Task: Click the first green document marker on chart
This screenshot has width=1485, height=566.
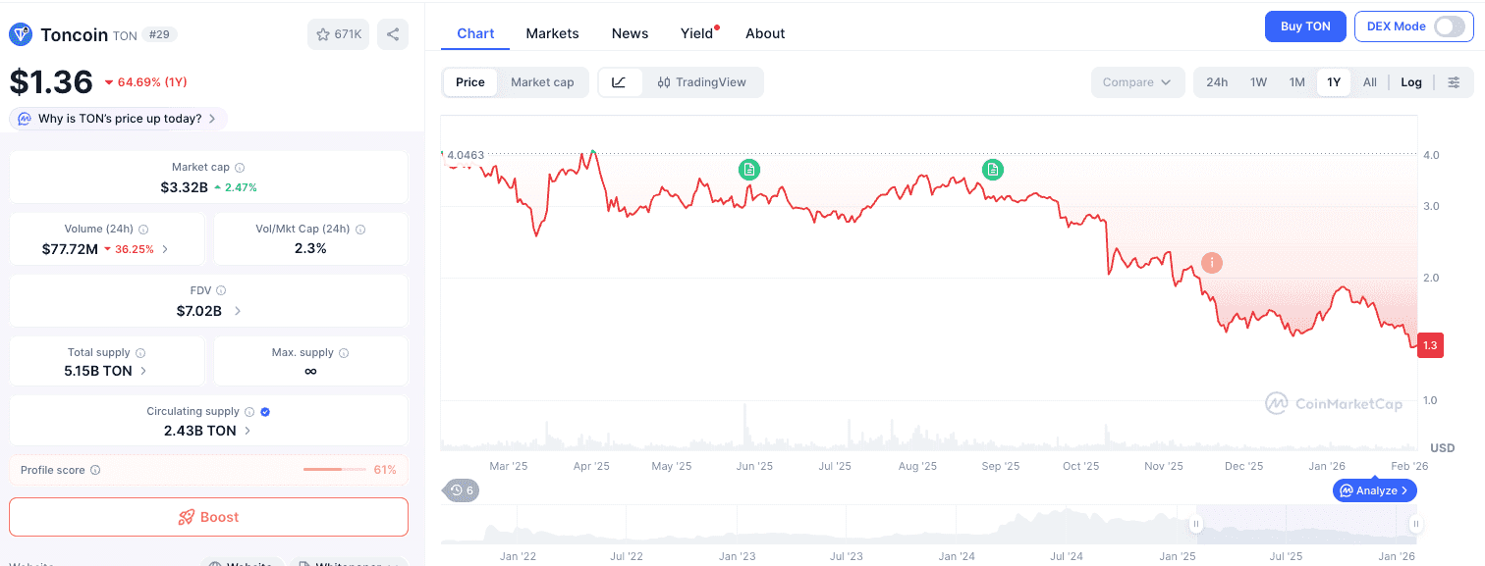Action: point(749,170)
